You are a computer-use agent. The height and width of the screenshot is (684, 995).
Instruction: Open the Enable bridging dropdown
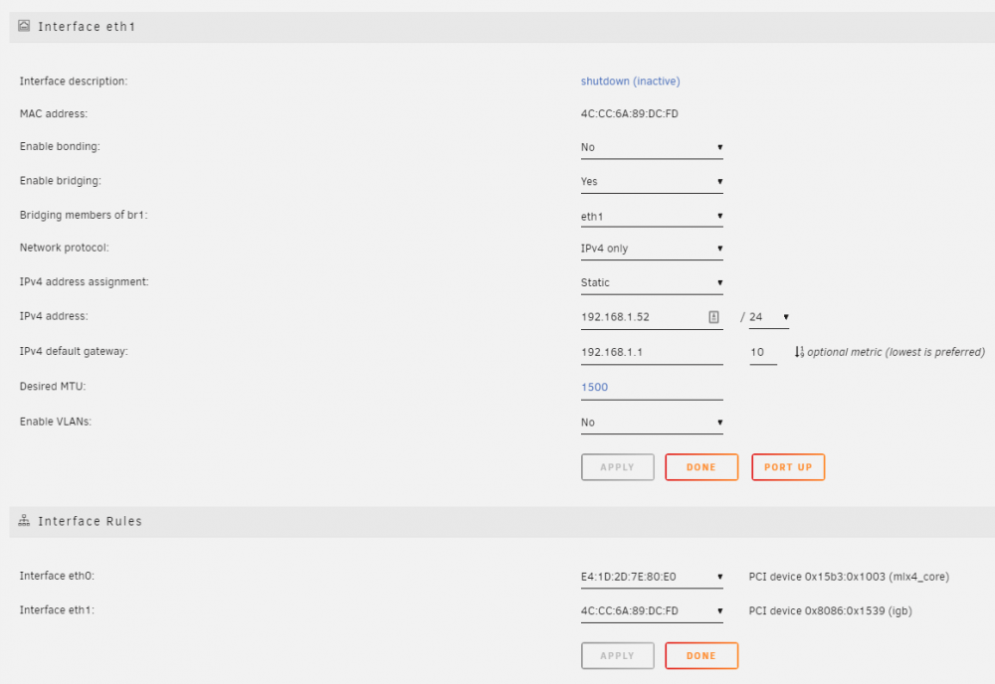click(x=652, y=182)
